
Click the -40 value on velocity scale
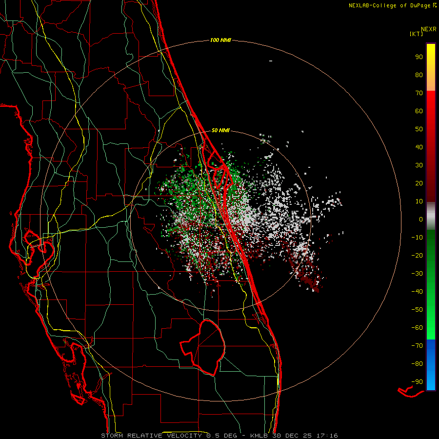(417, 292)
